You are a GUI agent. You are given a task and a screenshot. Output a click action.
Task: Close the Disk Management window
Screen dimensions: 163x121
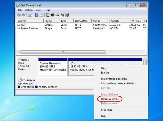pyautogui.click(x=143, y=5)
